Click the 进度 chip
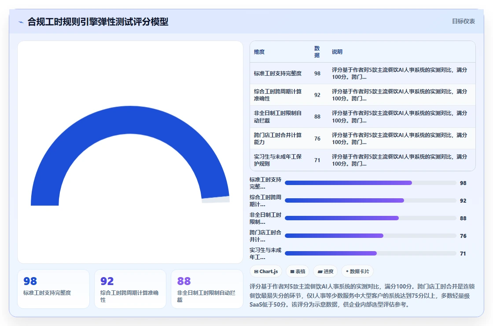The width and height of the screenshot is (493, 326). pyautogui.click(x=325, y=271)
